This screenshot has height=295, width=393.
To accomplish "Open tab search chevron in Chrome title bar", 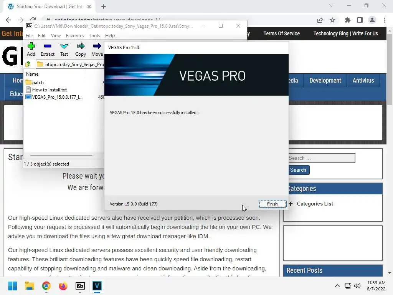I will (x=331, y=5).
